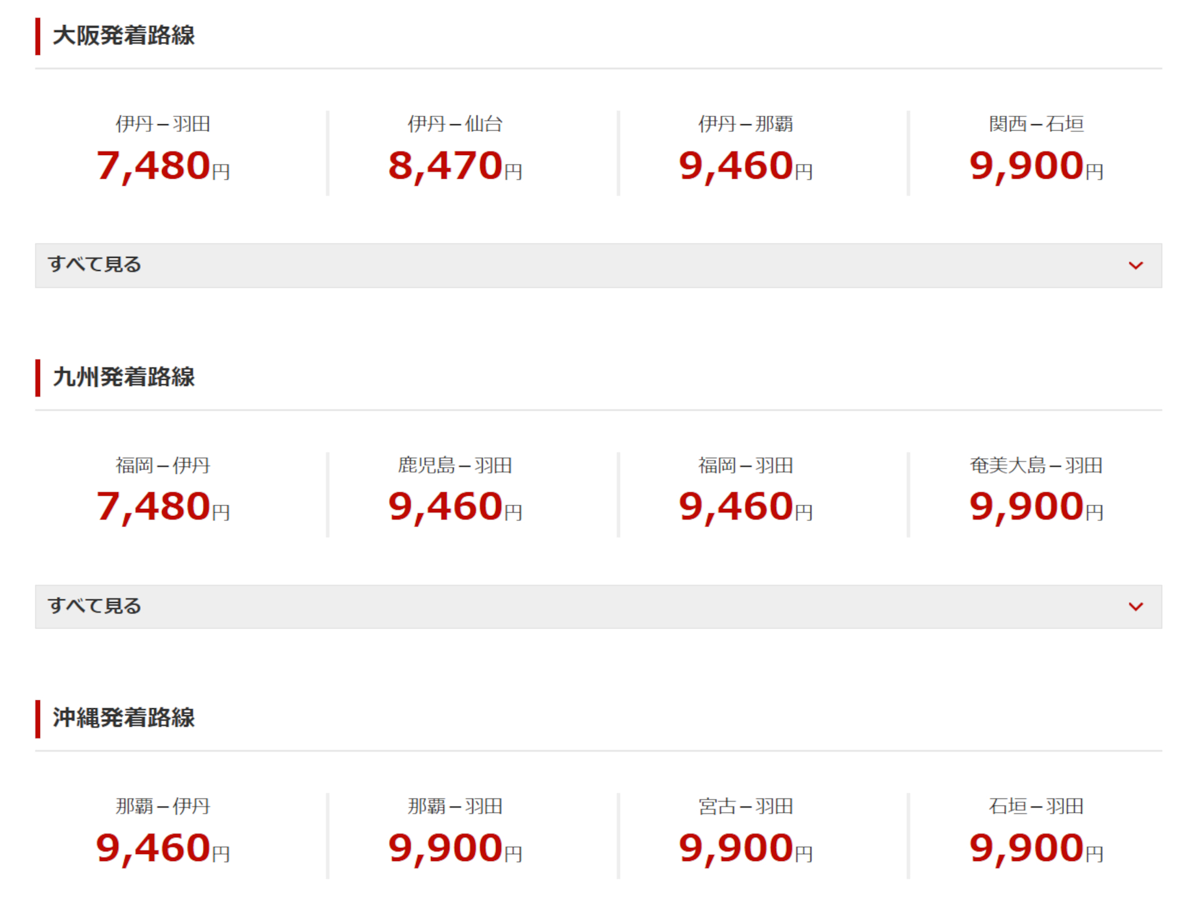The height and width of the screenshot is (901, 1201).
Task: Click the 大阪発着路線 section heading
Action: tap(124, 36)
